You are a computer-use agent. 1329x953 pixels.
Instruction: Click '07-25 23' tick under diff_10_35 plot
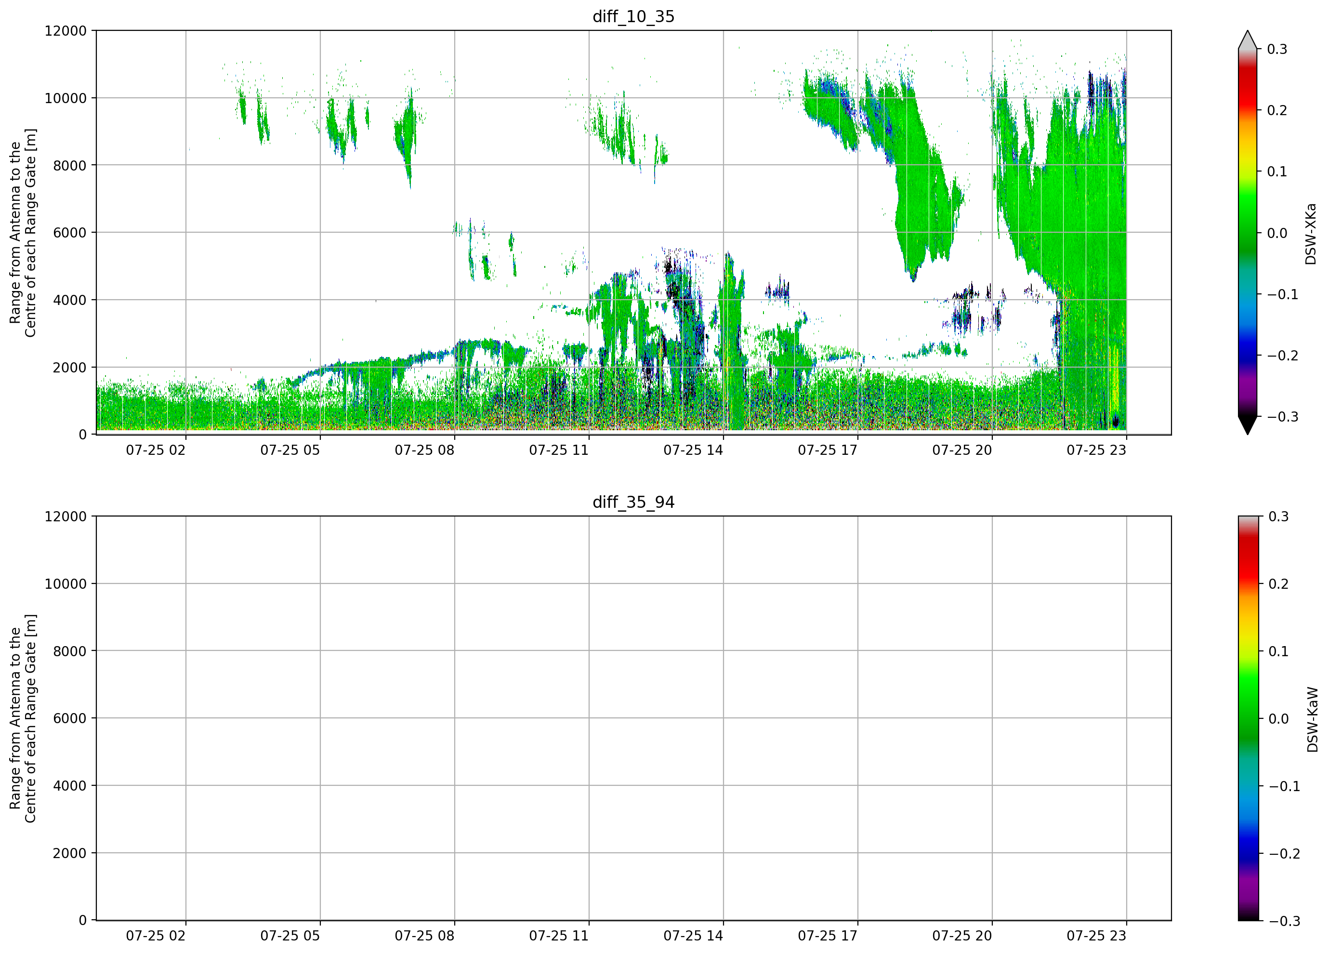[x=1096, y=450]
